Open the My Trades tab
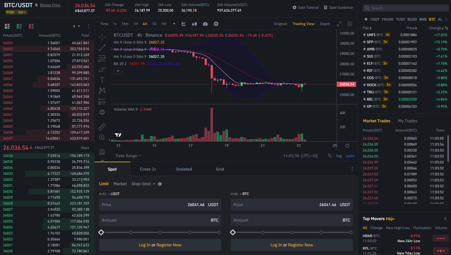451x255 pixels. [408, 121]
